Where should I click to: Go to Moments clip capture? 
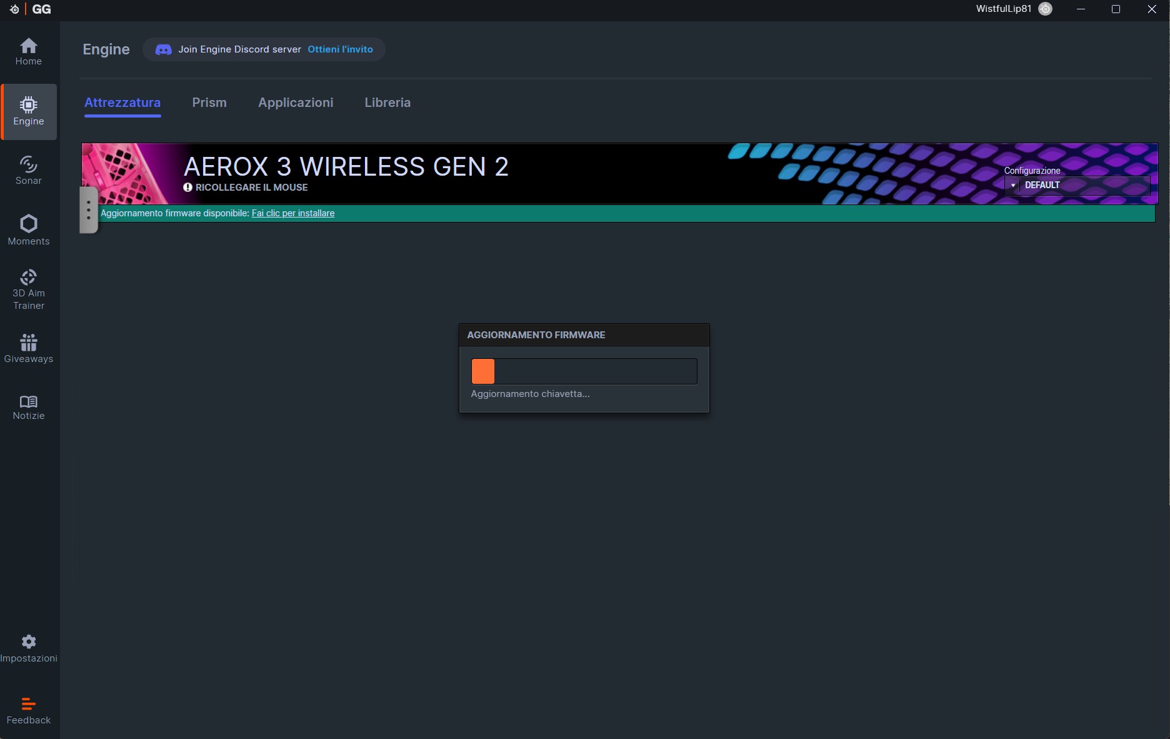[29, 230]
